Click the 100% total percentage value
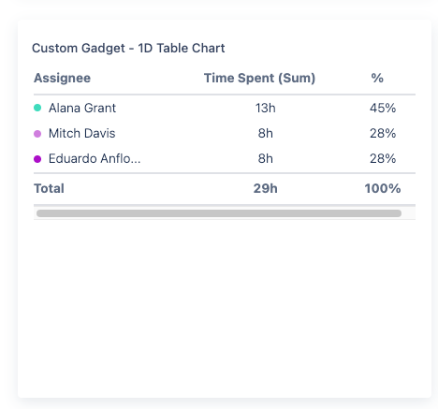This screenshot has width=438, height=409. [x=383, y=188]
